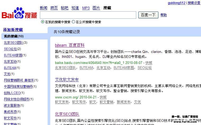201x125 pixels.
Task: Open 搜藏设置 settings link
Action: 194,3
